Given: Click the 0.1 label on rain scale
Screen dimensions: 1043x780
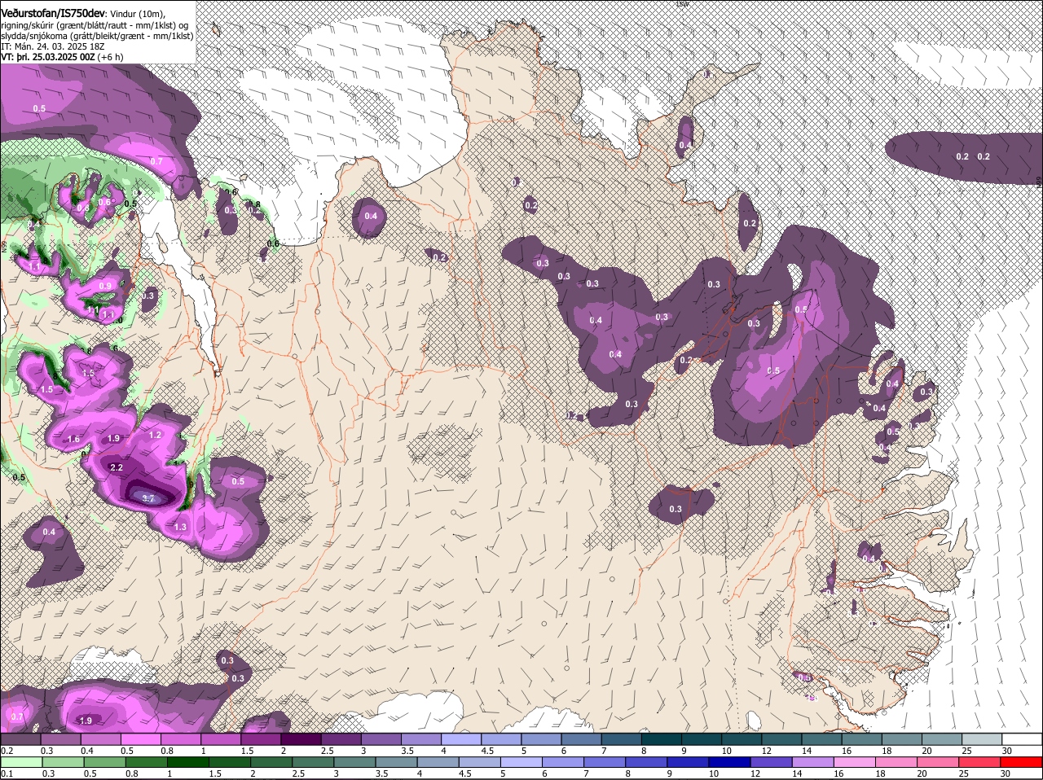Looking at the screenshot, I should pos(7,773).
